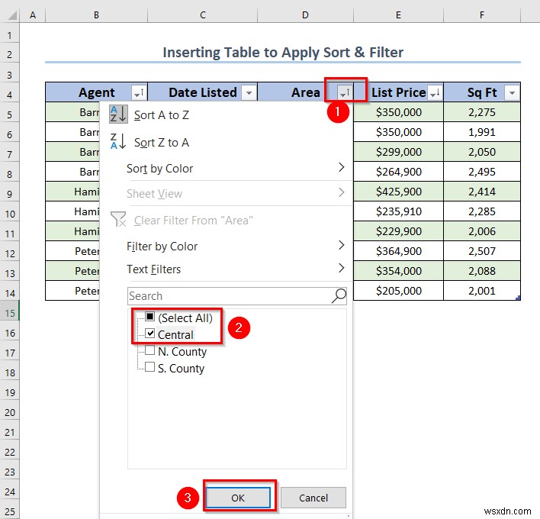Click the 2,507 Sq Ft cell

pyautogui.click(x=482, y=251)
